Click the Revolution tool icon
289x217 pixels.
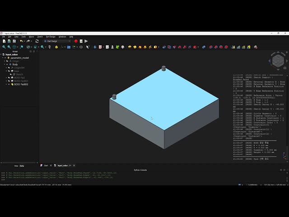135,47
